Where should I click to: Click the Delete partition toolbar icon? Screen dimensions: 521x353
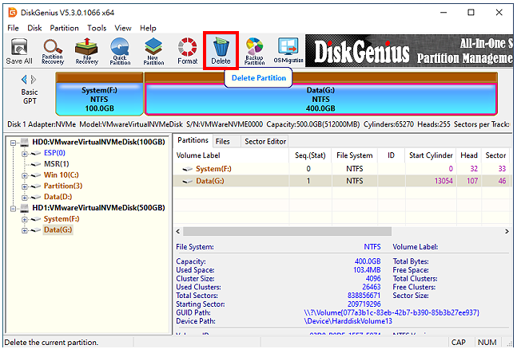[221, 51]
